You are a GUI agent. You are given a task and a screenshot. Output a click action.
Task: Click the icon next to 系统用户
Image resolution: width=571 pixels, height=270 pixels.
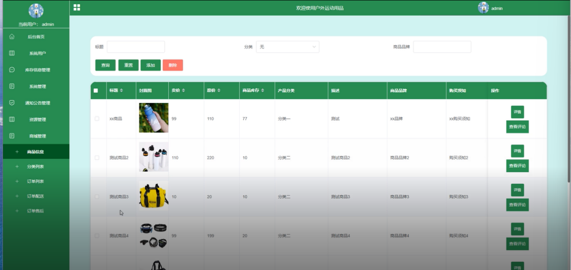(12, 53)
